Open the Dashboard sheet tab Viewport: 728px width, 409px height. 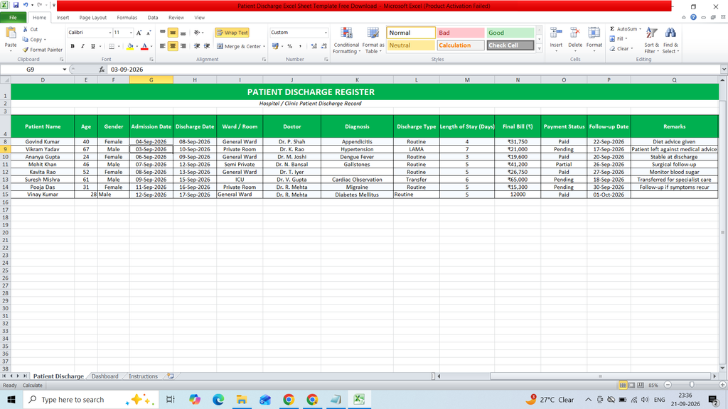pos(105,376)
